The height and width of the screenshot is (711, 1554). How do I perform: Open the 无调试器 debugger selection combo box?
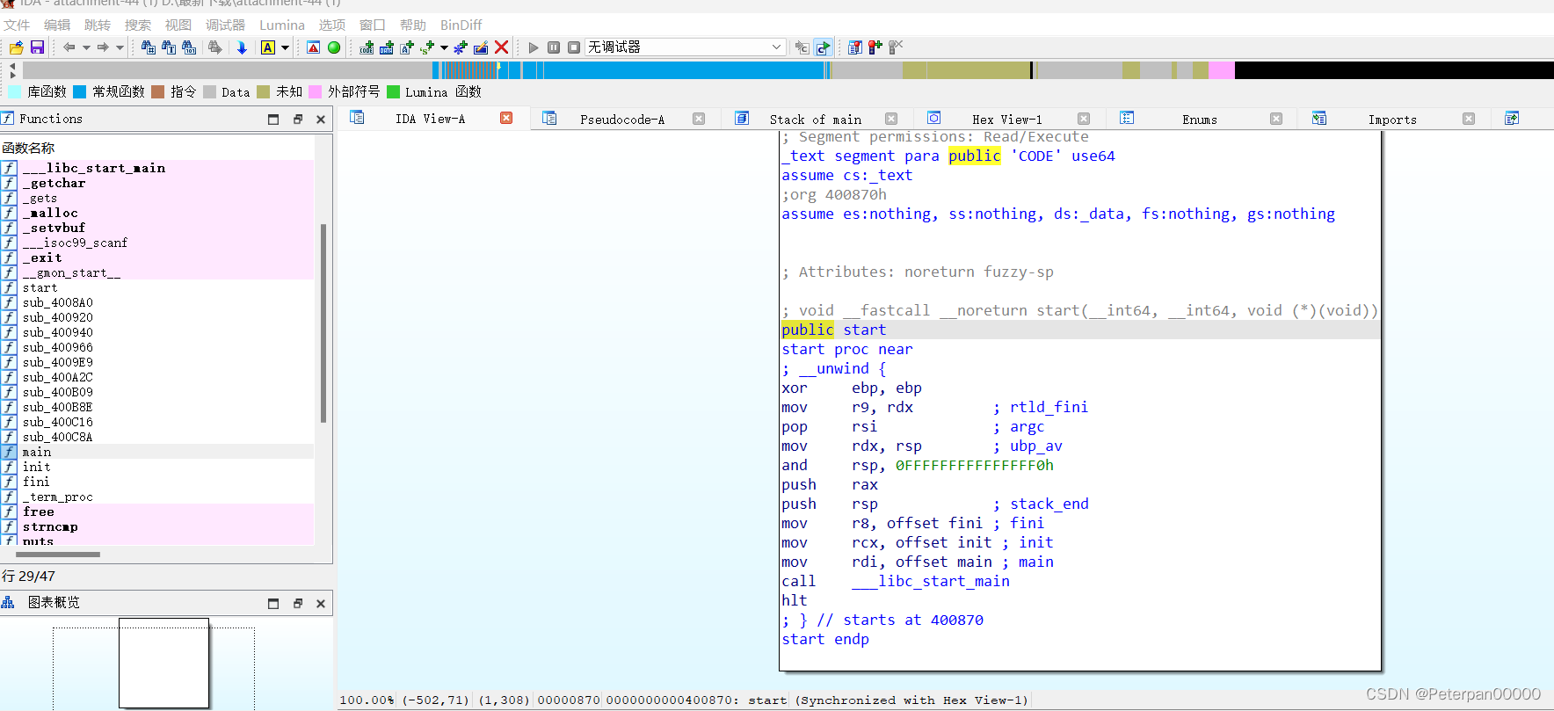click(685, 47)
